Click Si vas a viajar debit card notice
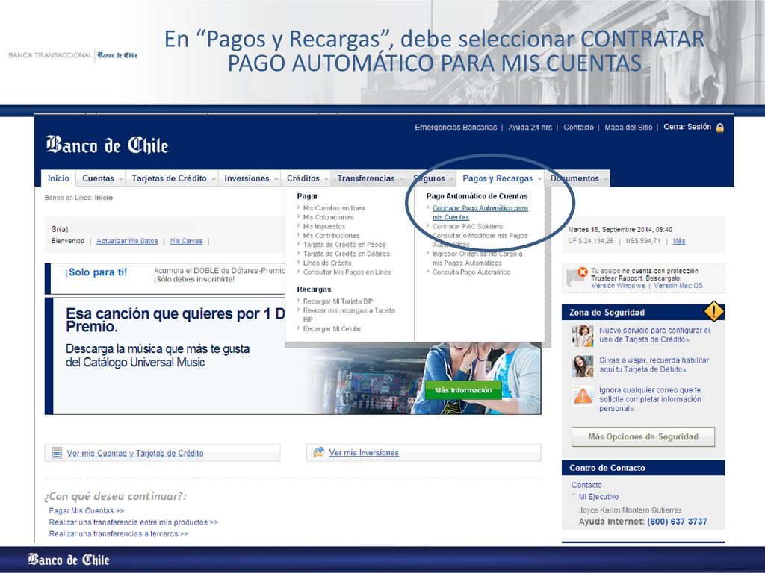The width and height of the screenshot is (765, 573). coord(654,364)
